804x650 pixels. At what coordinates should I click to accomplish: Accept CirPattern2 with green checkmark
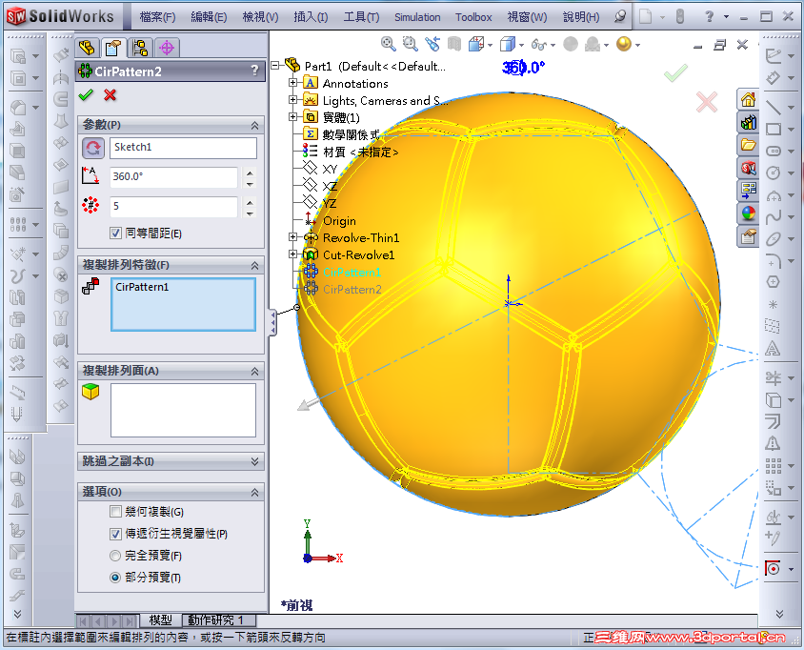click(86, 95)
